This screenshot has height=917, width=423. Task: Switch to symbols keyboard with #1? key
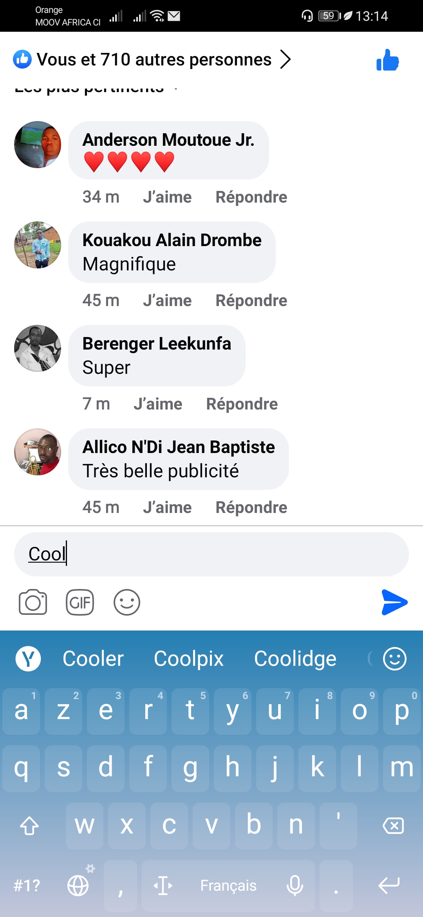27,885
